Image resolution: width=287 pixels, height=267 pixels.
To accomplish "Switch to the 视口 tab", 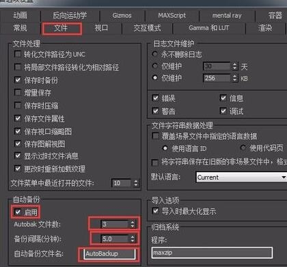I will (x=101, y=28).
